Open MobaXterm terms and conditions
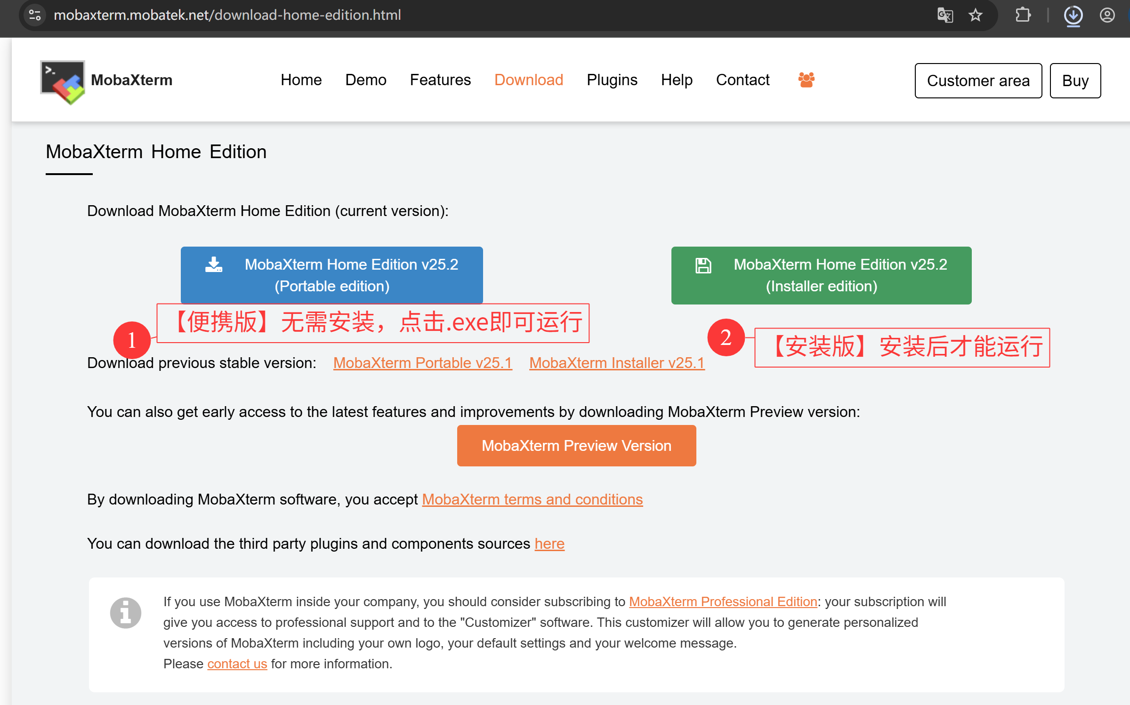 tap(533, 499)
